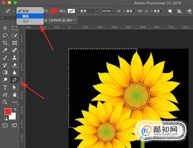Viewport: 193px width, 148px height.
Task: Swap foreground and background colors
Action: click(15, 109)
